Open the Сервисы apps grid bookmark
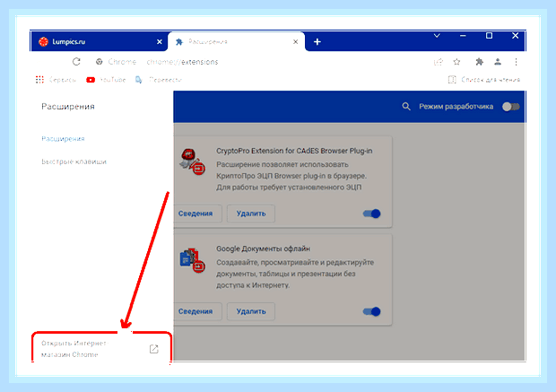Screen dimensions: 556x392 56,80
